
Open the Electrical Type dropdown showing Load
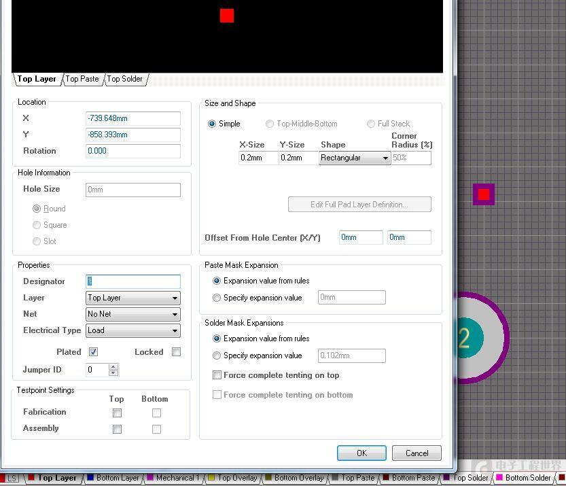click(x=133, y=330)
